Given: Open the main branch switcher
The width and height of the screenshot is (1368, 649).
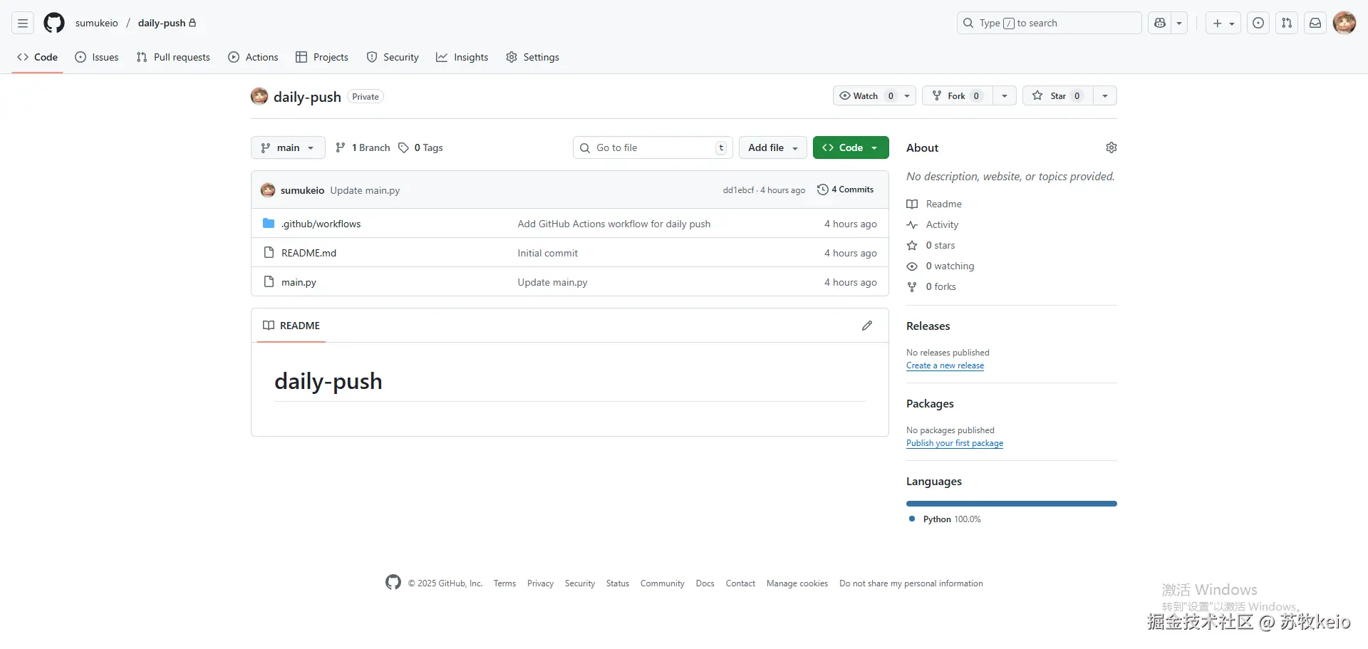Looking at the screenshot, I should click(288, 147).
